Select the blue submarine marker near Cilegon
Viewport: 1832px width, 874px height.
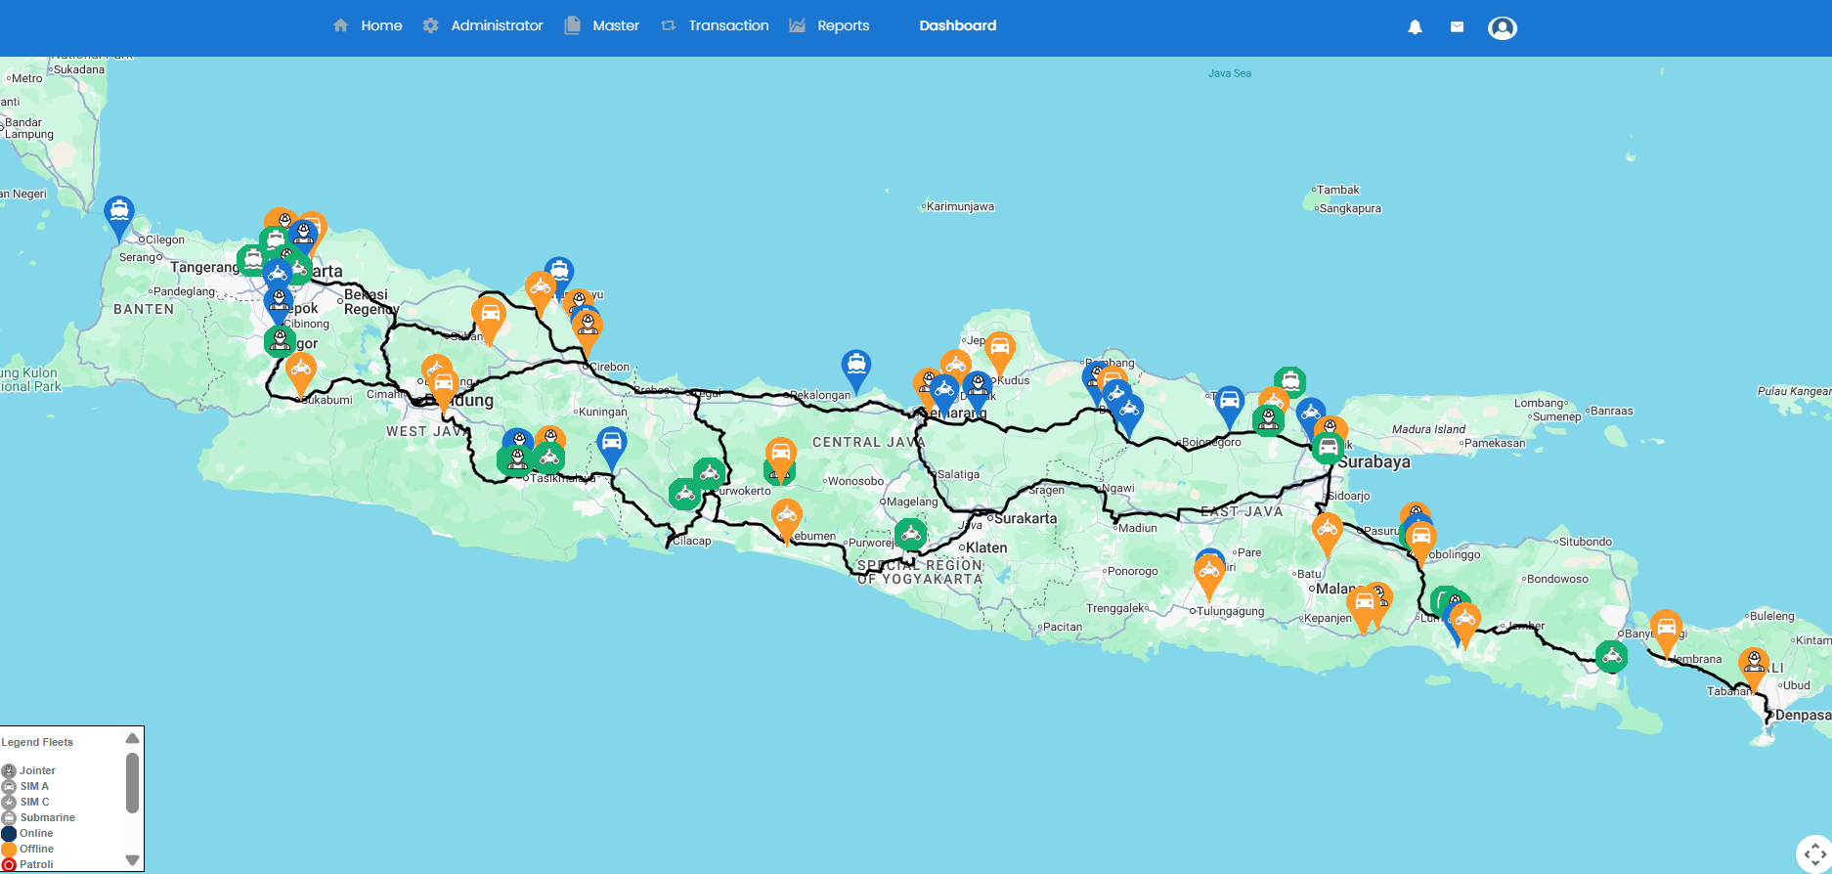(119, 213)
